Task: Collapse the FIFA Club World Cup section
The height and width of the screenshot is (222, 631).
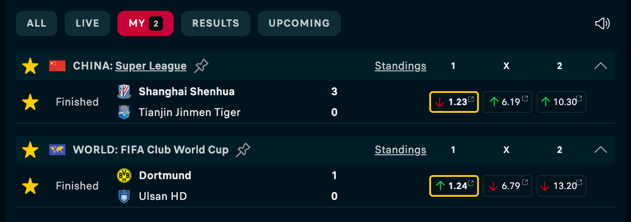Action: [x=600, y=150]
